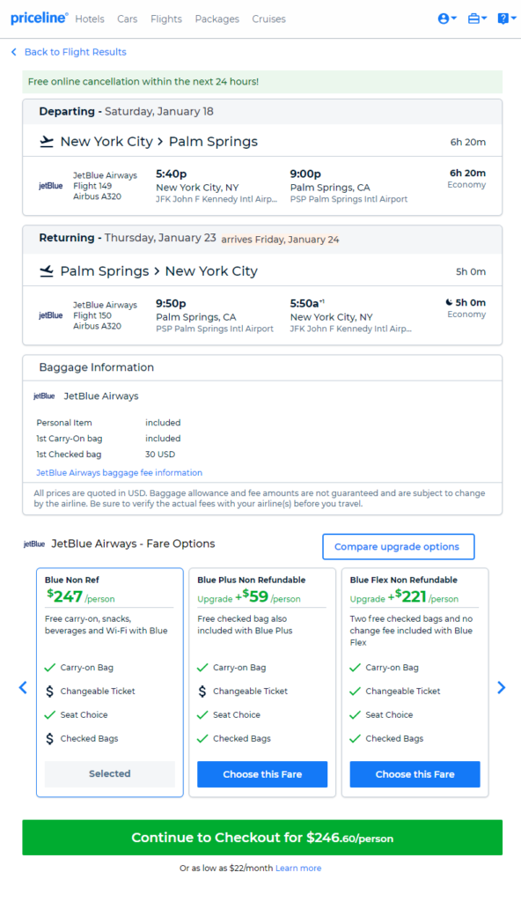Continue to Checkout for $246.60 per person
The height and width of the screenshot is (902, 521).
coord(262,838)
